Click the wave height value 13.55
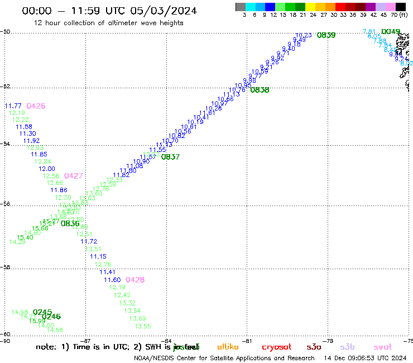The image size is (413, 363). click(x=142, y=326)
